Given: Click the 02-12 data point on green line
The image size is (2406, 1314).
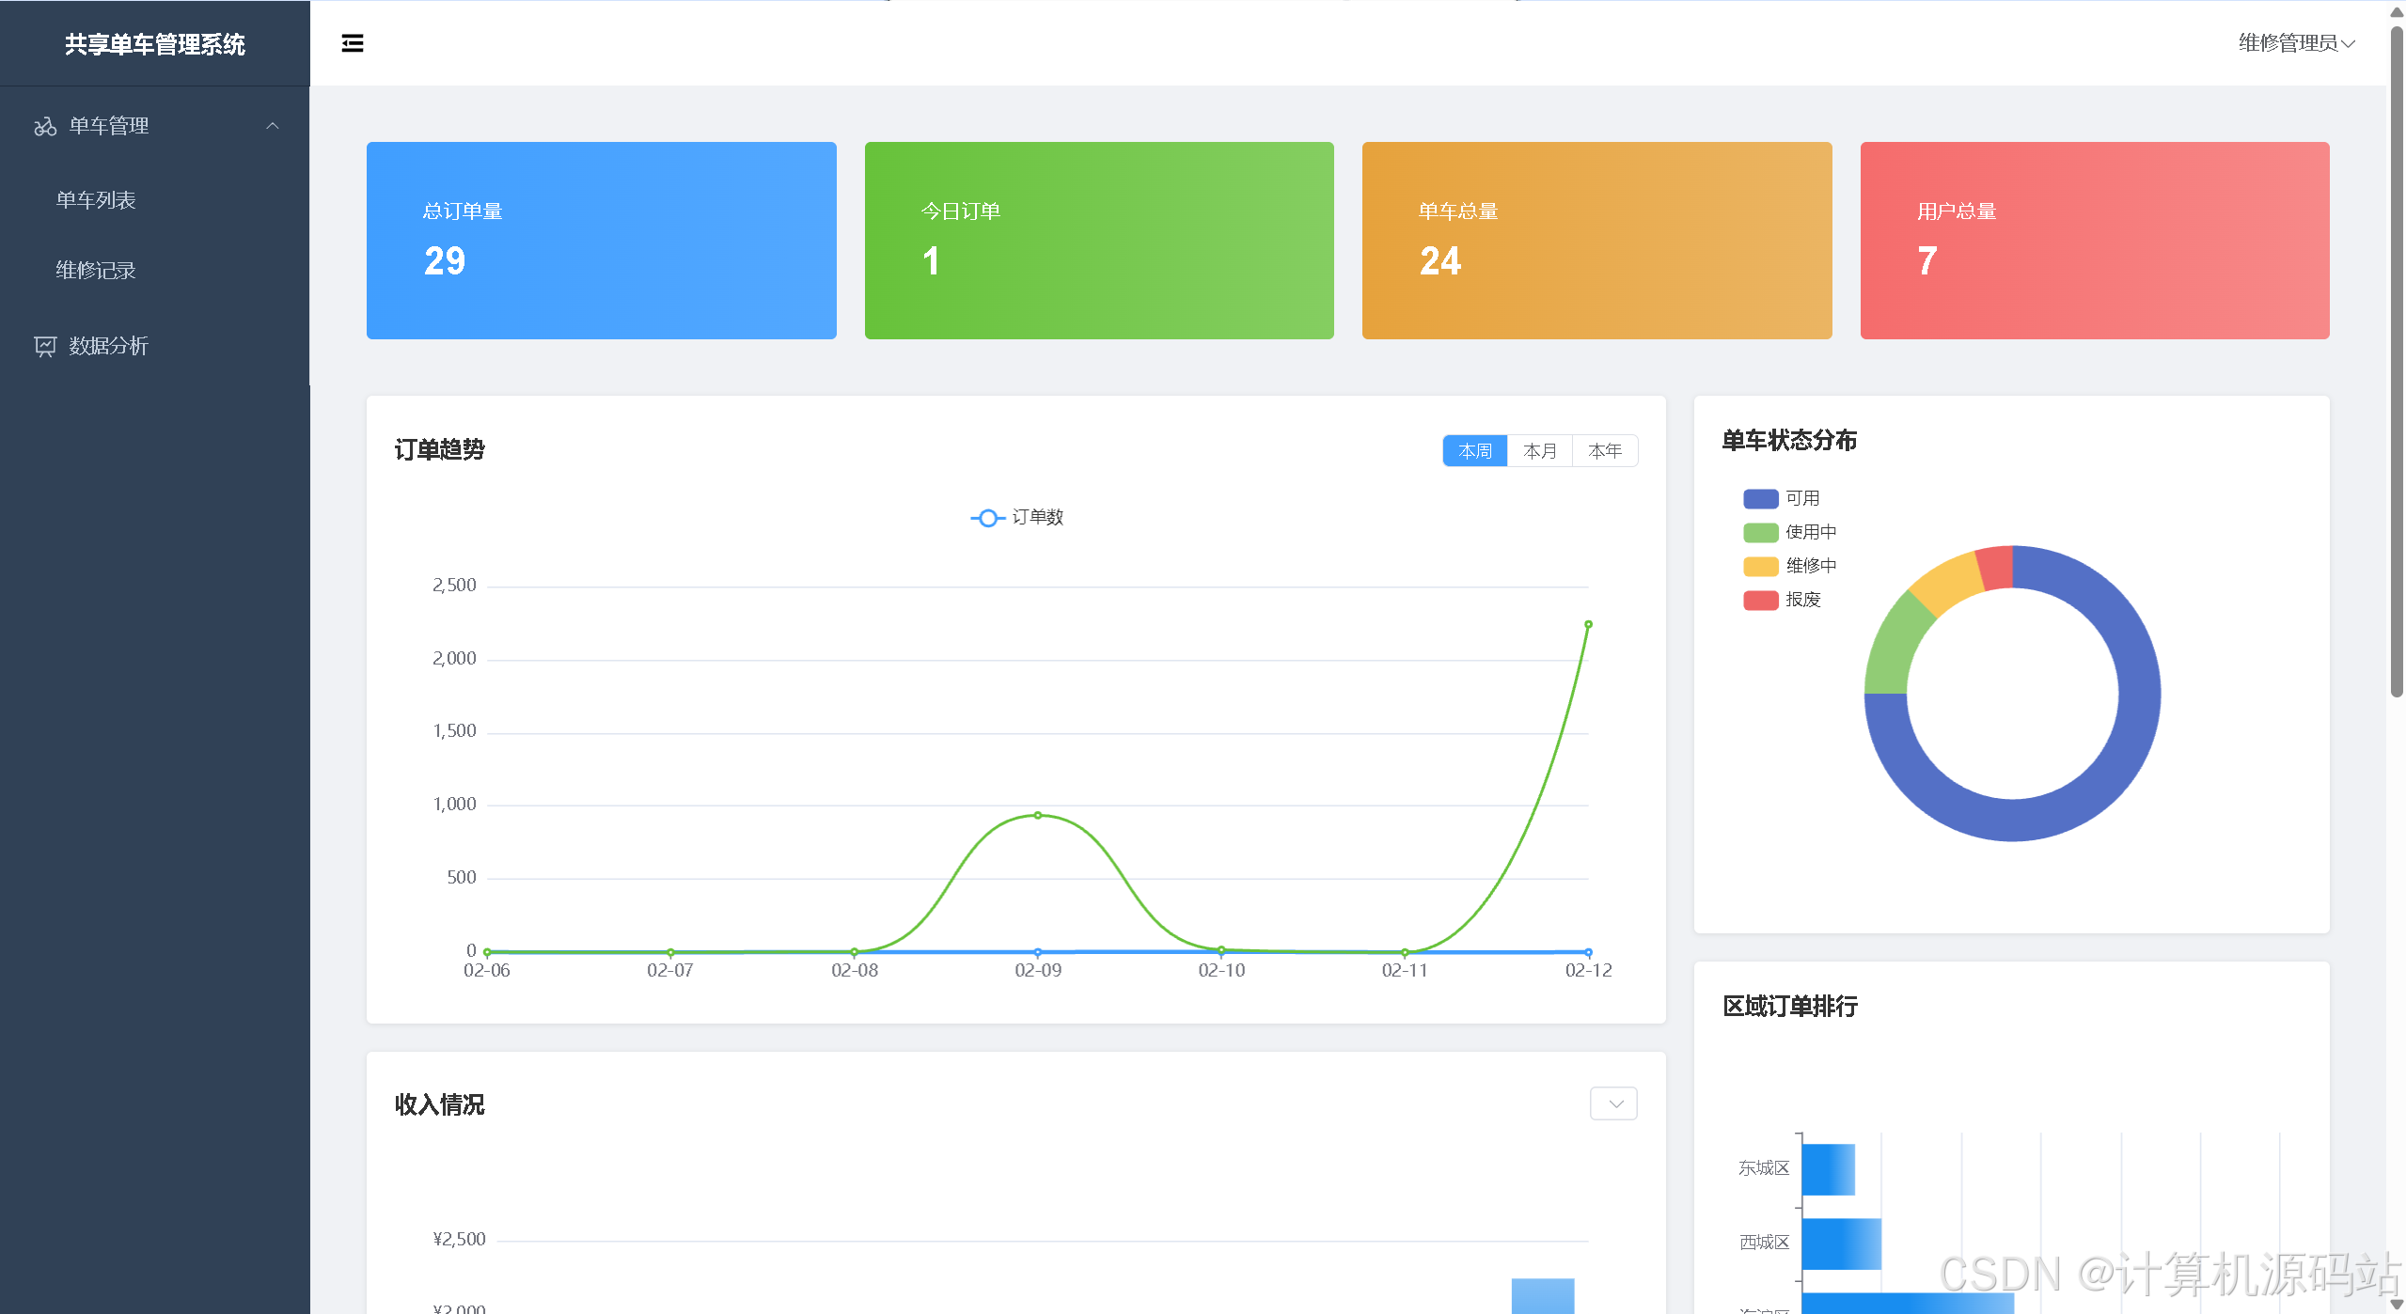Looking at the screenshot, I should 1588,624.
